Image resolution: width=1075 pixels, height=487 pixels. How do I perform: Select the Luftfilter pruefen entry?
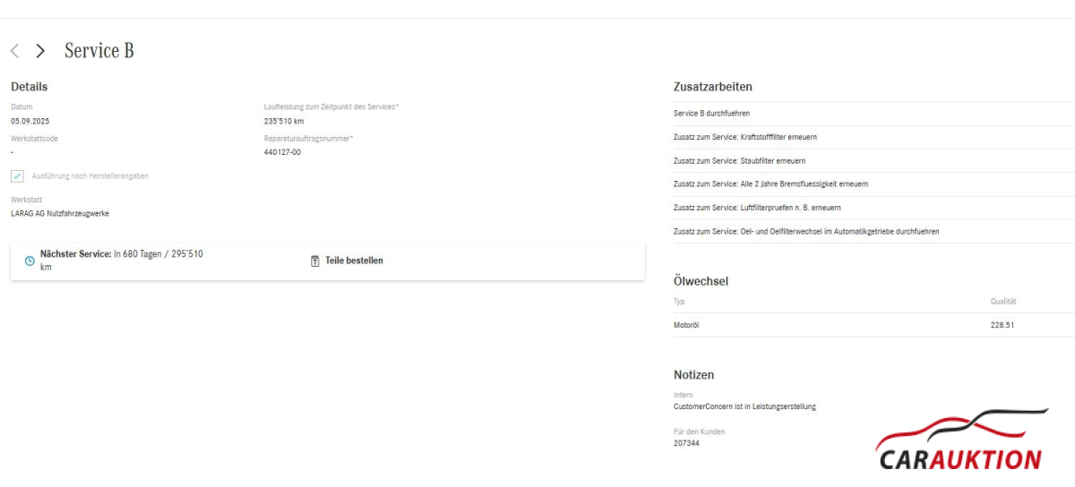coord(756,208)
